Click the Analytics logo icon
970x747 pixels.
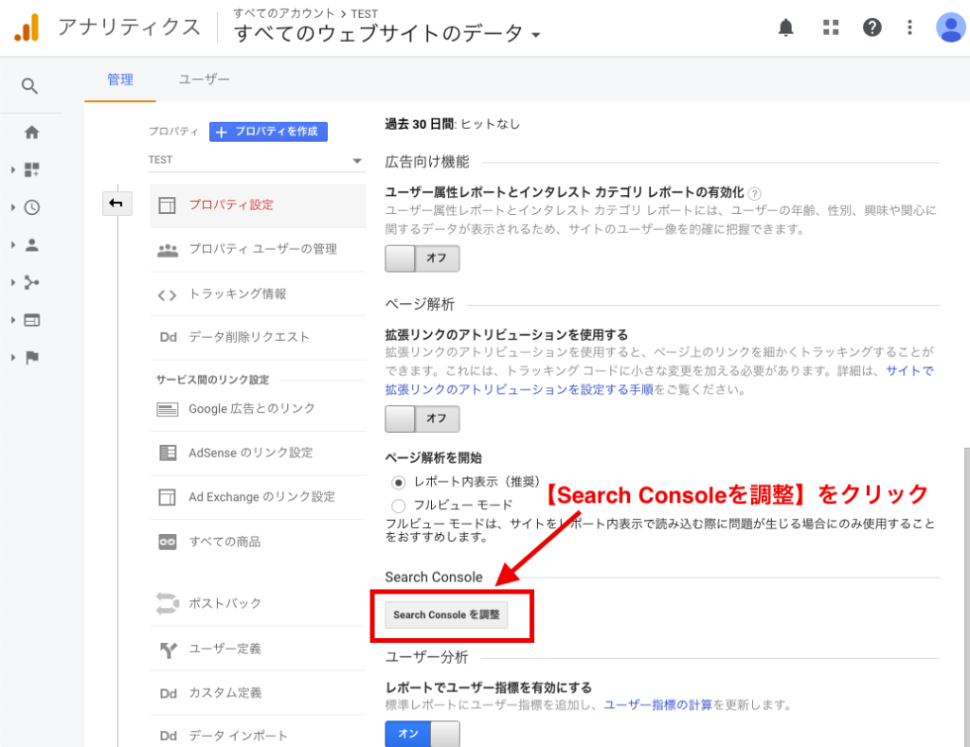27,27
